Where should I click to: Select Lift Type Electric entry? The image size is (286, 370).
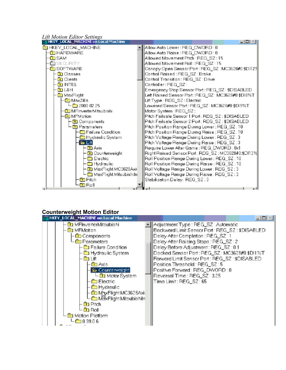pos(173,100)
